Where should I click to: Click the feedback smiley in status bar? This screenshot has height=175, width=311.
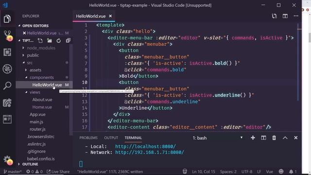[281, 172]
